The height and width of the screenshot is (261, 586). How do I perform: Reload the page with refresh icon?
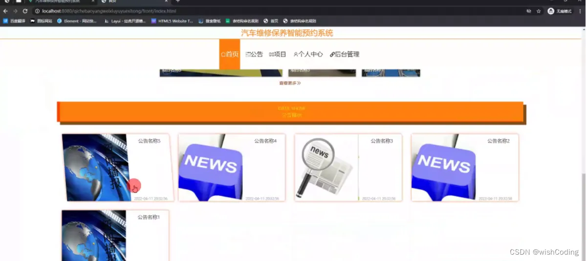tap(25, 11)
